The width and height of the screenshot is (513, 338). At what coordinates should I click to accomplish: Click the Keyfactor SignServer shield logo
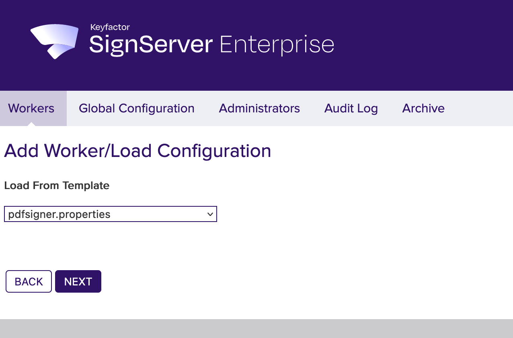55,41
